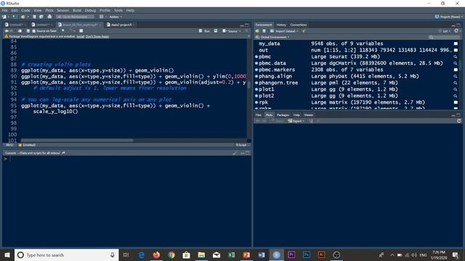Click the Open File folder icon
The height and width of the screenshot is (261, 465).
pyautogui.click(x=23, y=17)
